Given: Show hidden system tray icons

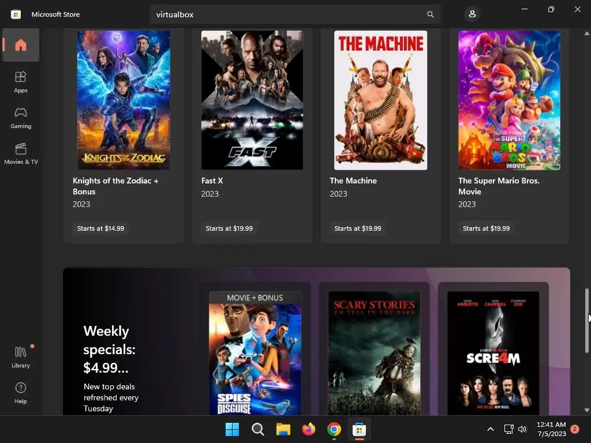Looking at the screenshot, I should tap(491, 429).
